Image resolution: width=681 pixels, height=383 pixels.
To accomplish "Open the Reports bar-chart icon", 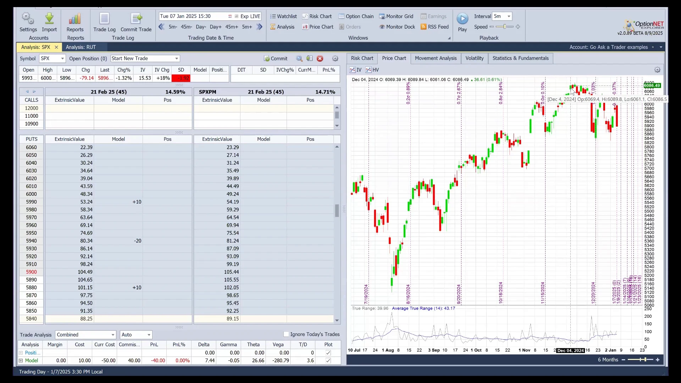I will tap(75, 22).
